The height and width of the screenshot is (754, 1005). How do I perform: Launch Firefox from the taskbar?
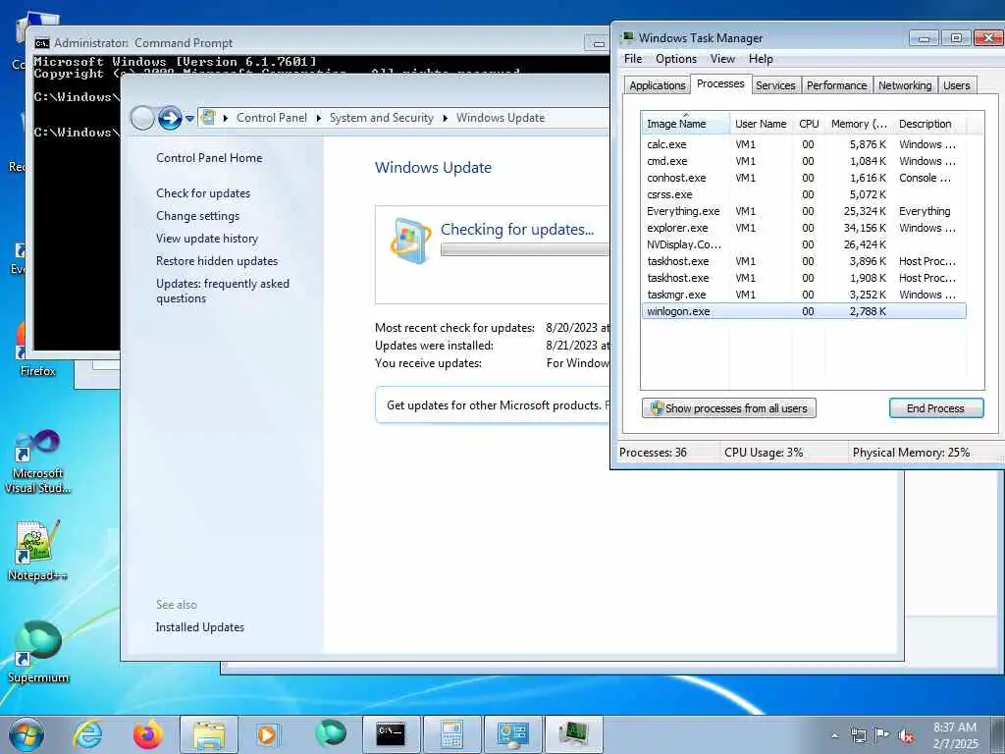pyautogui.click(x=147, y=734)
